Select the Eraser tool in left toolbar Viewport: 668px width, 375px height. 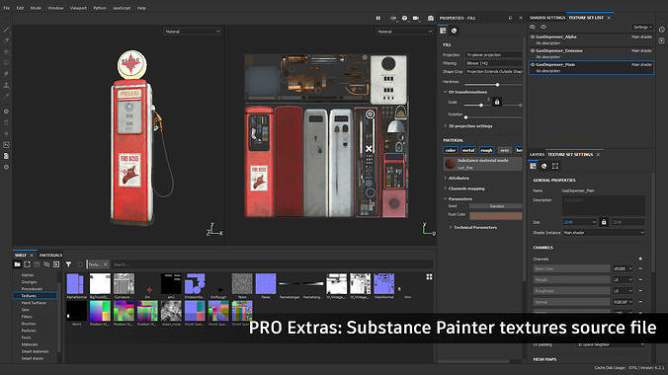click(x=6, y=40)
